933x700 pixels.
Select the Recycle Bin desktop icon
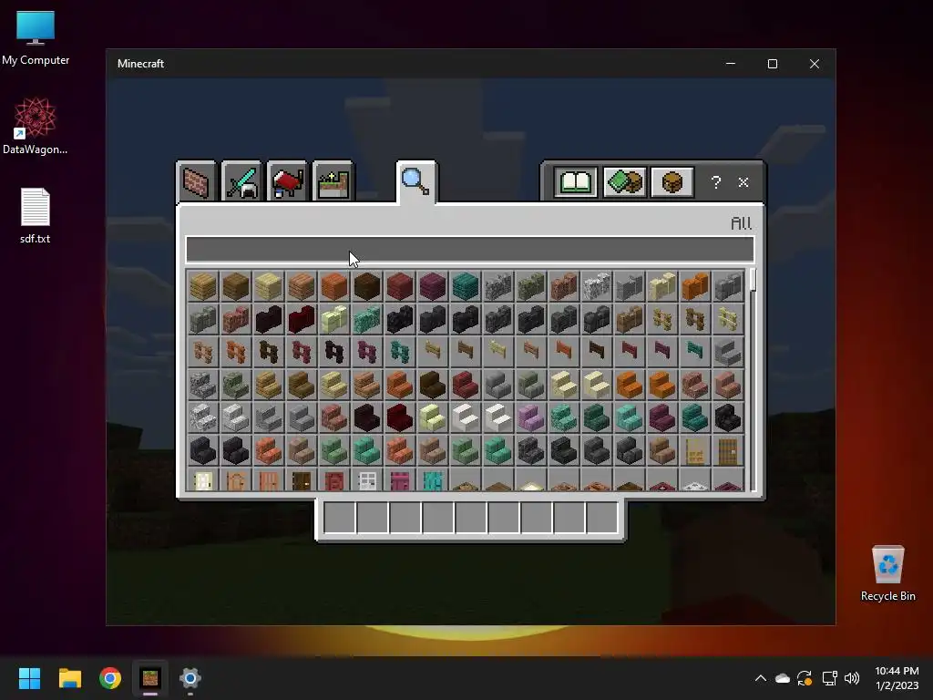point(887,573)
